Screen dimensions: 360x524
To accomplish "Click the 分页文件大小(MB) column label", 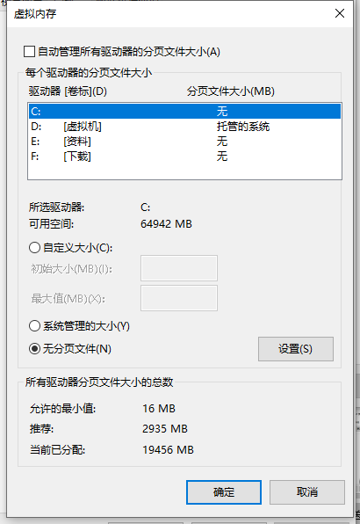I will (231, 91).
